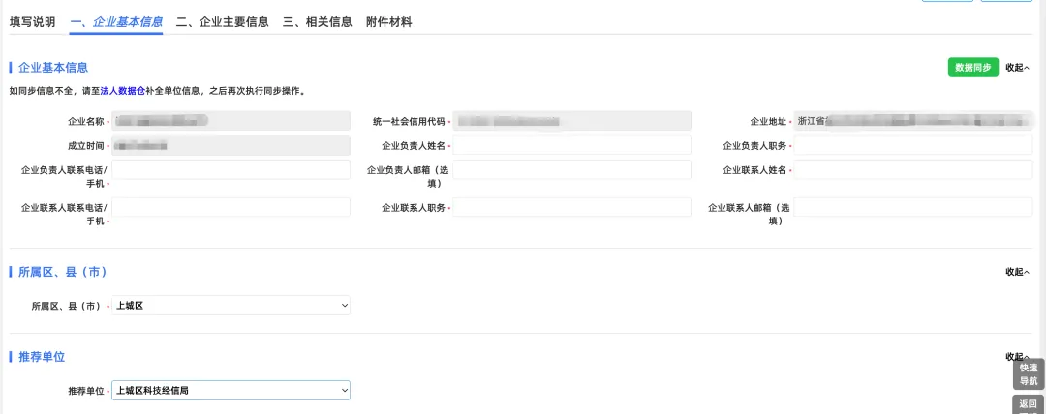Select the 企业负责人邮箱 input field

click(571, 170)
